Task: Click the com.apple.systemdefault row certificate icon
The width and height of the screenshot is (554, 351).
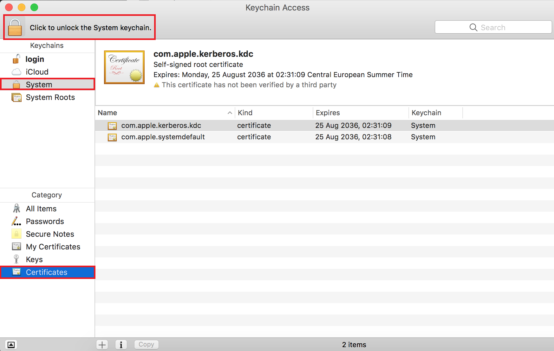Action: pyautogui.click(x=112, y=137)
